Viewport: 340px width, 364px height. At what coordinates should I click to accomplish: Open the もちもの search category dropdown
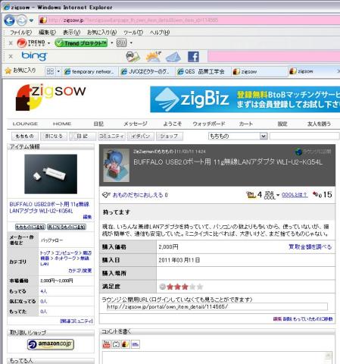238,136
